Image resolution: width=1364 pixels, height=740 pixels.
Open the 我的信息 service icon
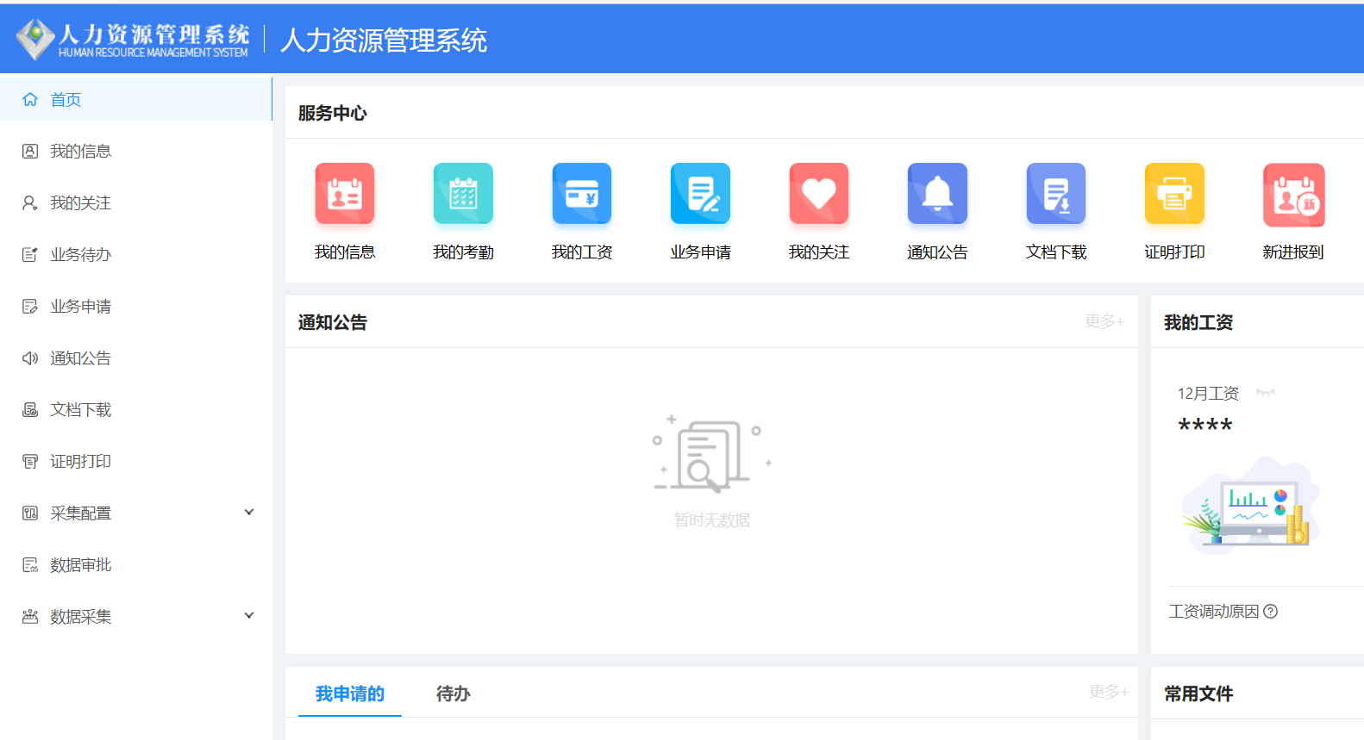tap(345, 194)
